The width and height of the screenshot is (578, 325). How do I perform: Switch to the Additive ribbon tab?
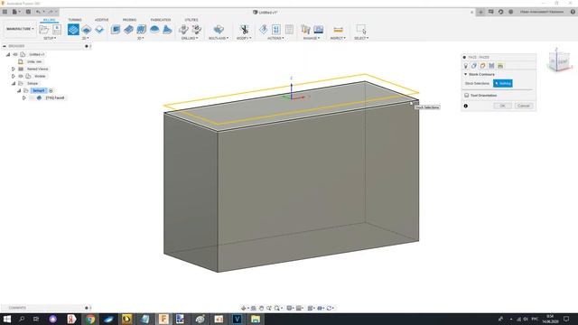[102, 20]
